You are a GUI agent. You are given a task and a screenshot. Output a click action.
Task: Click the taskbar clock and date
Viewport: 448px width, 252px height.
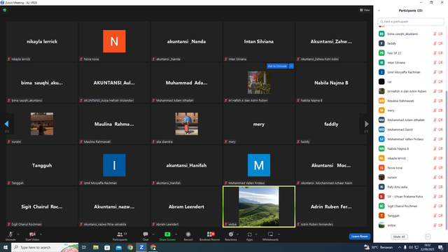pos(428,247)
